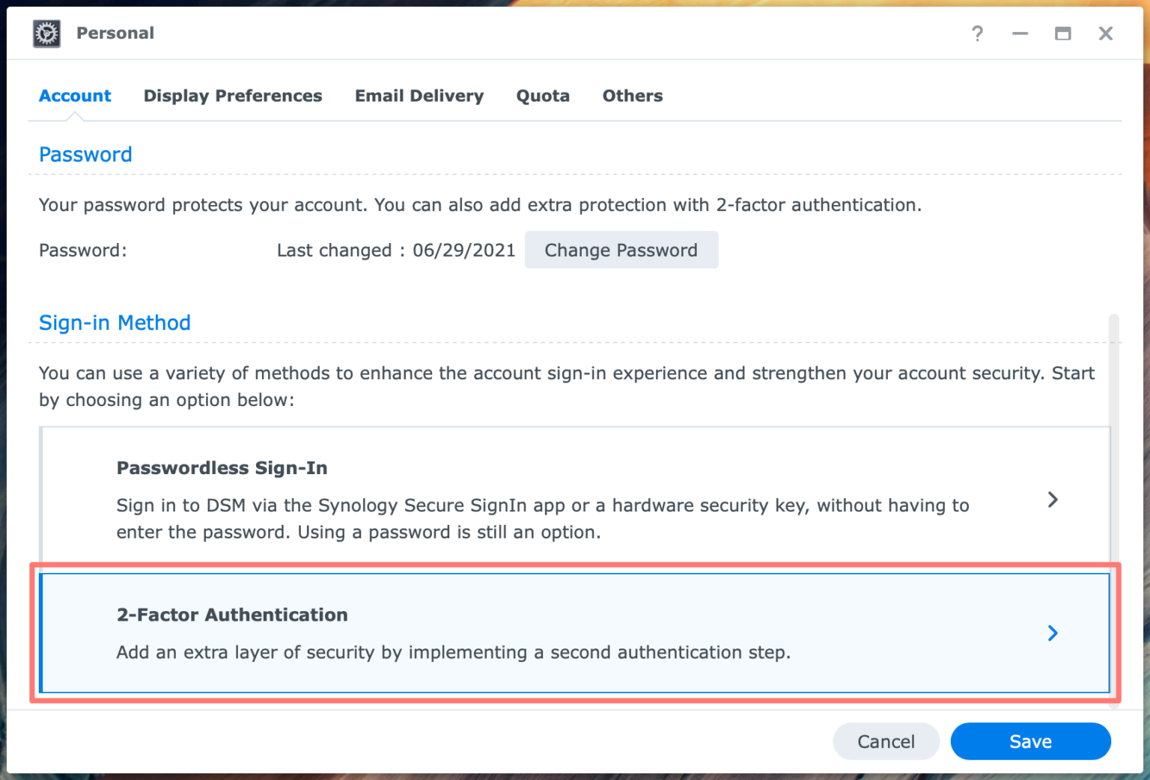Open 2-Factor Authentication via its chevron arrow
The height and width of the screenshot is (780, 1150).
[x=1053, y=633]
